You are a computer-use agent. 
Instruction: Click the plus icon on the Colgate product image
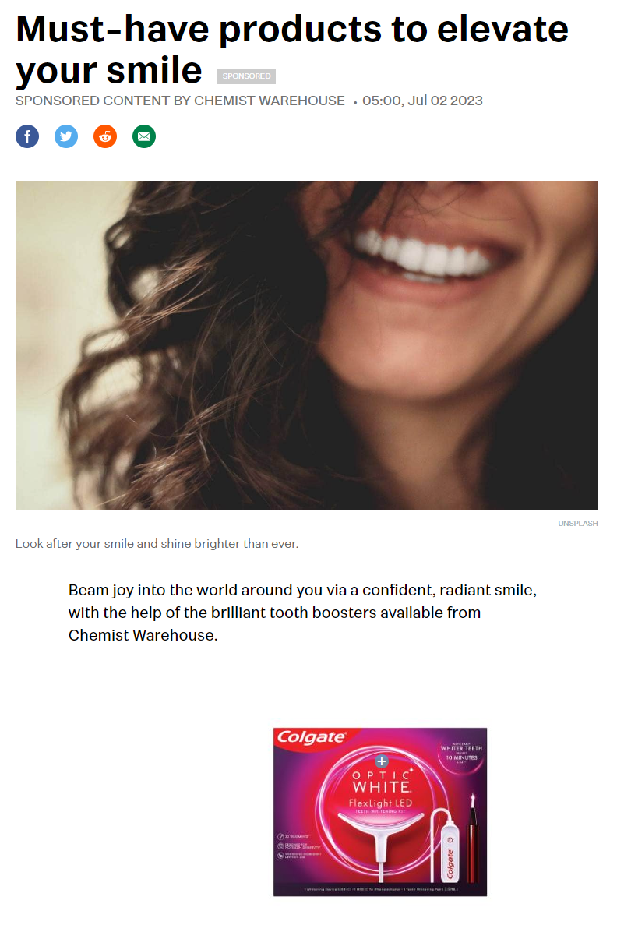point(382,761)
